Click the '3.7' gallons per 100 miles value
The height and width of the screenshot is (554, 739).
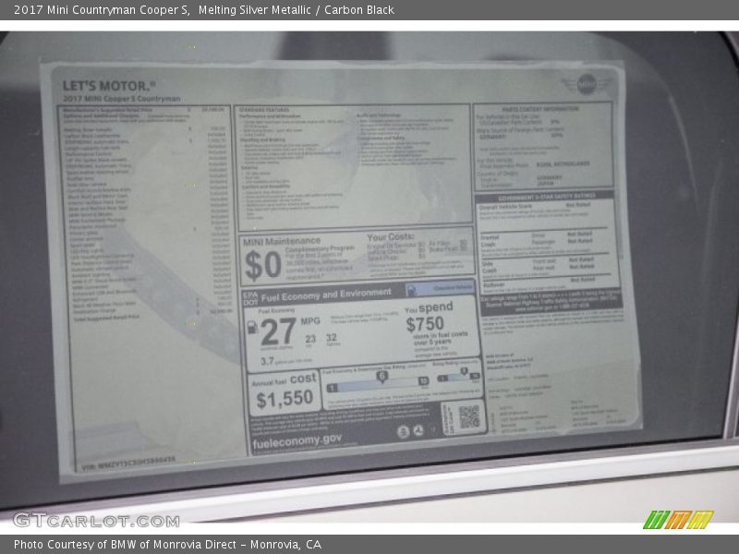267,361
